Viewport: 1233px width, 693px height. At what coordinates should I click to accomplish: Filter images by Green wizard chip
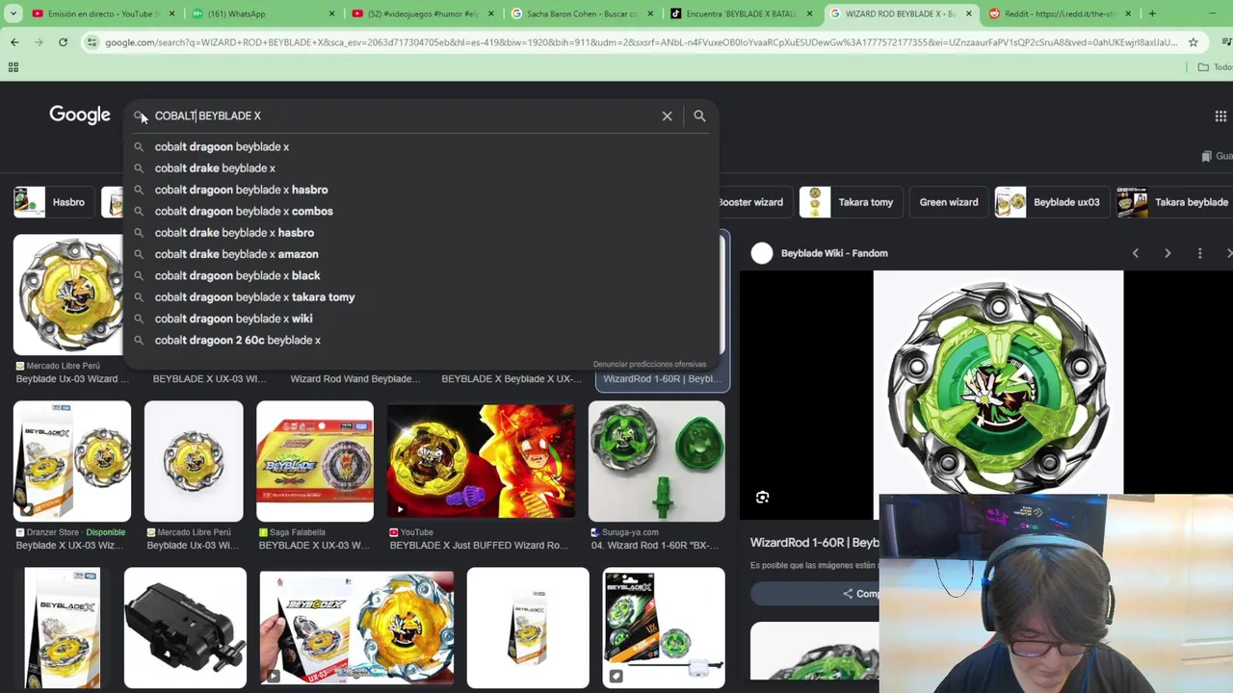[948, 202]
